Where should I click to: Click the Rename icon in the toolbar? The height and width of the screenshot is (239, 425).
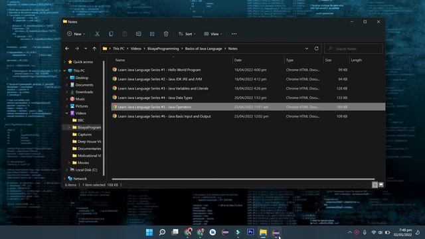(x=139, y=34)
